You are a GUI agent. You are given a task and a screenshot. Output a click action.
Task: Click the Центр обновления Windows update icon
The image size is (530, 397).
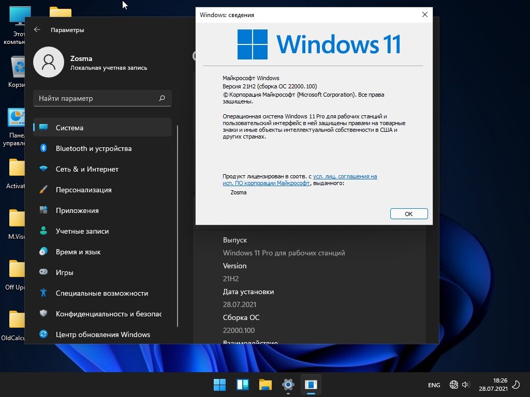pos(43,334)
